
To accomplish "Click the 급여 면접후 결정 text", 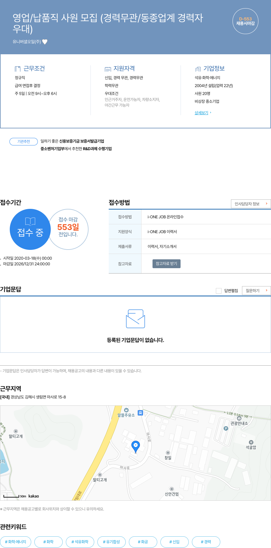I will [27, 85].
